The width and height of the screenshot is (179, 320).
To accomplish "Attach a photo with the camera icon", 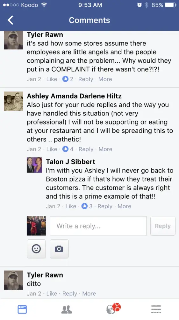I will [x=59, y=249].
